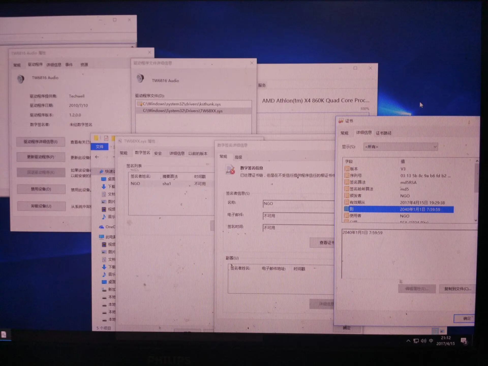Click the 中 input method indicator
488x366 pixels.
pyautogui.click(x=431, y=341)
